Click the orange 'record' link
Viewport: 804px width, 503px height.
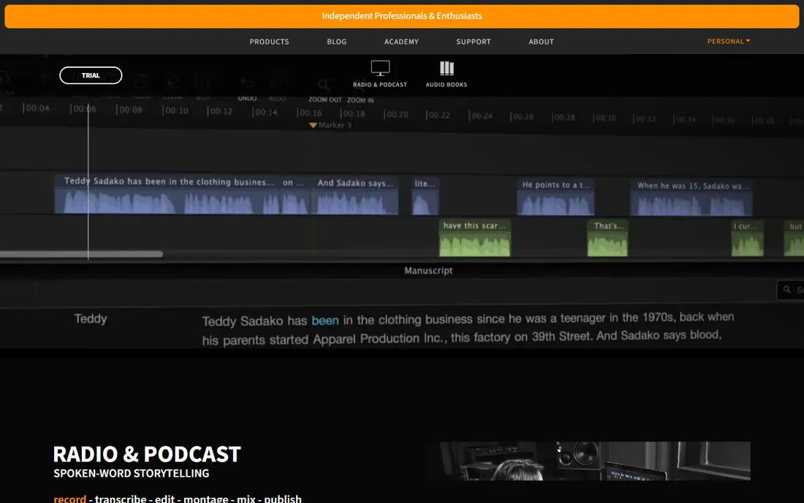[69, 499]
